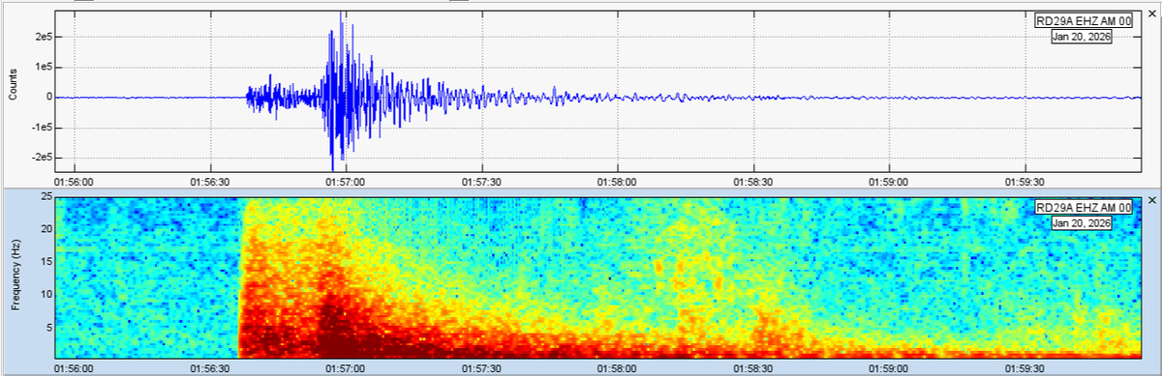Select the Jan 20, 2026 date in spectrogram panel
This screenshot has height=376, width=1162.
(1081, 224)
